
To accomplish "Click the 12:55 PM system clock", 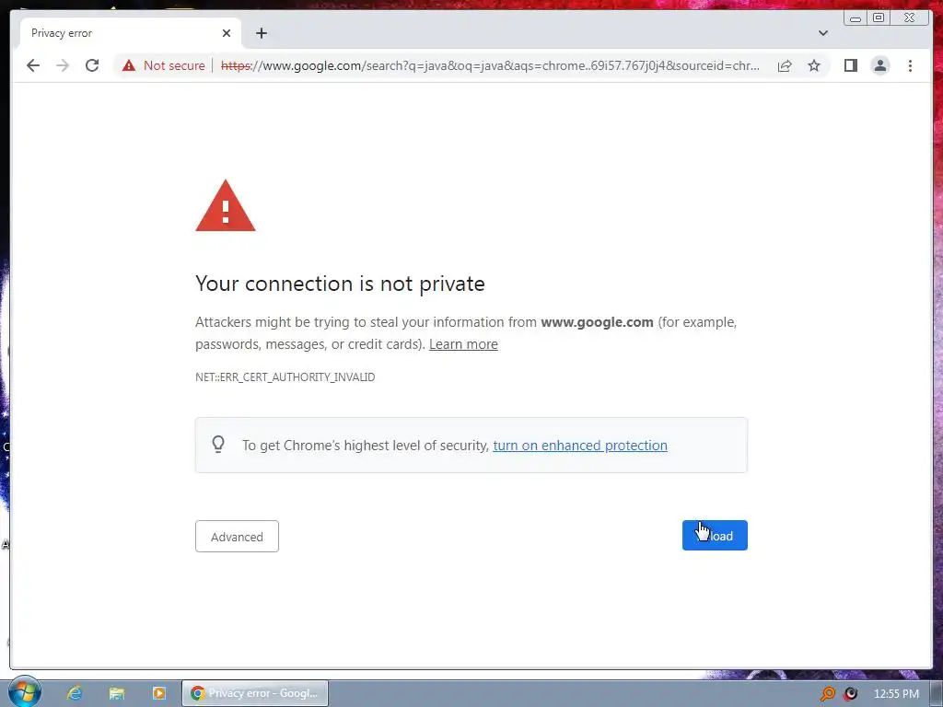I will pyautogui.click(x=896, y=694).
